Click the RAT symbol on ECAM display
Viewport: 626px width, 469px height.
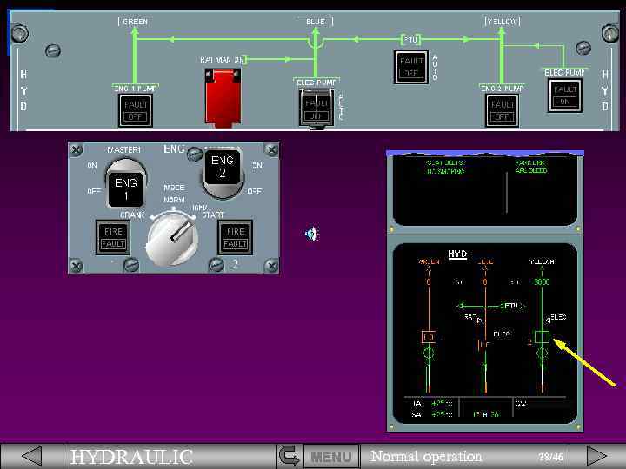pyautogui.click(x=474, y=318)
